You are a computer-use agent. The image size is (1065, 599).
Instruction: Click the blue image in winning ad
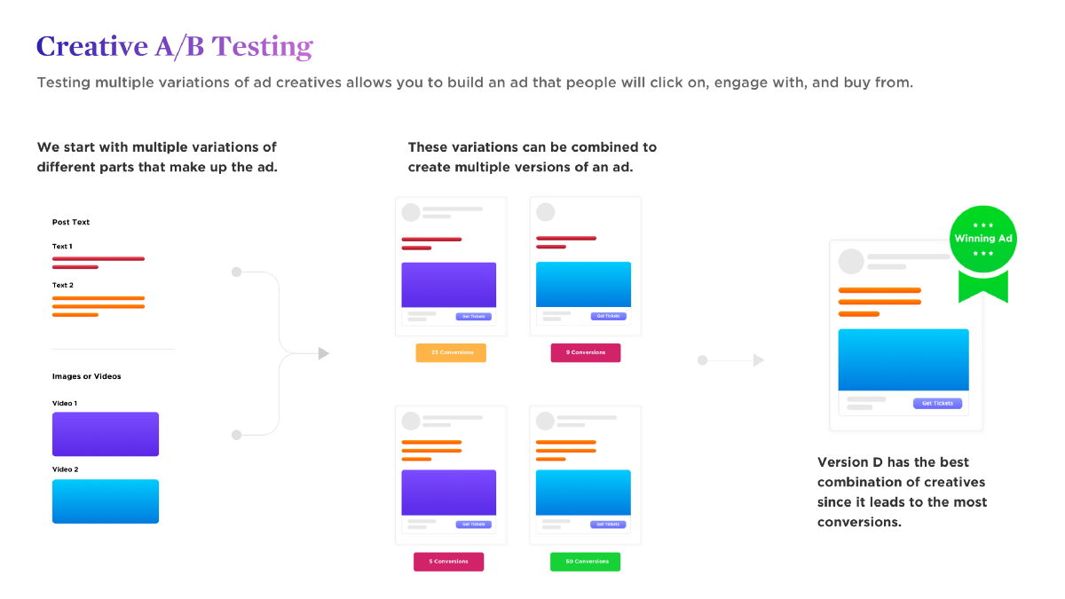pyautogui.click(x=903, y=359)
